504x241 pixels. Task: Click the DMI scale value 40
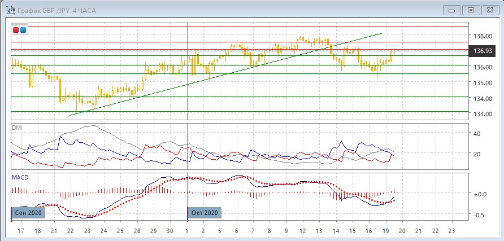(x=476, y=134)
